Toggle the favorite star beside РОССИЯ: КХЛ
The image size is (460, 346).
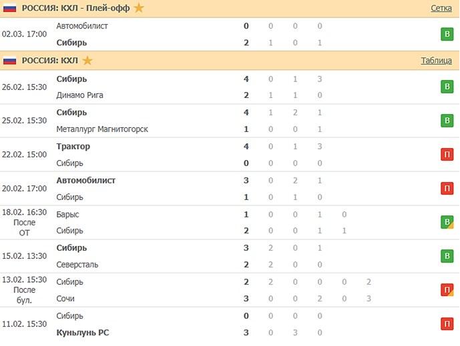click(x=87, y=61)
